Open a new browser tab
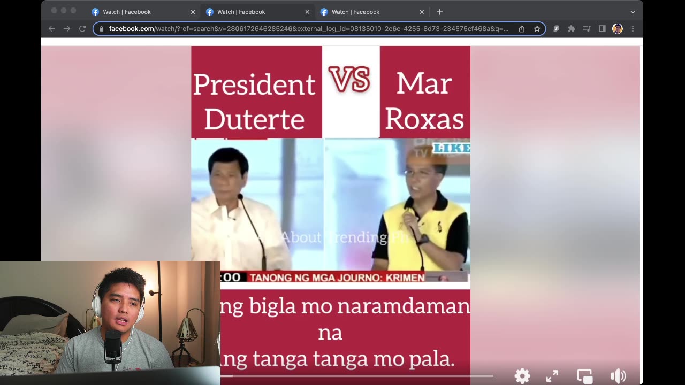This screenshot has height=385, width=685. [440, 12]
